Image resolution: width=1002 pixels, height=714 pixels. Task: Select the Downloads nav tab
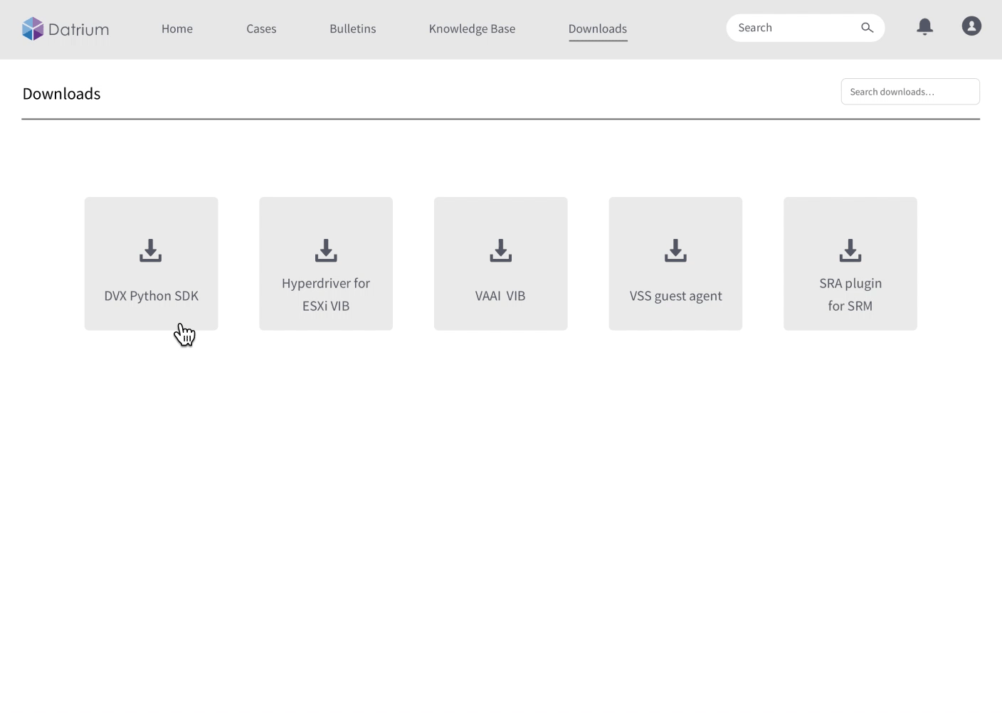(598, 28)
